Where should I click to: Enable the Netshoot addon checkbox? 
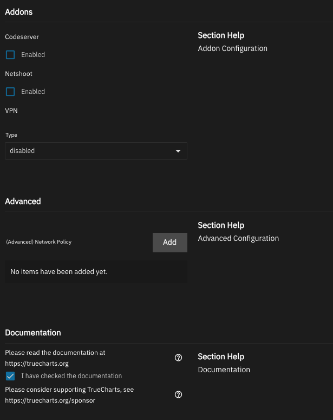tap(10, 92)
